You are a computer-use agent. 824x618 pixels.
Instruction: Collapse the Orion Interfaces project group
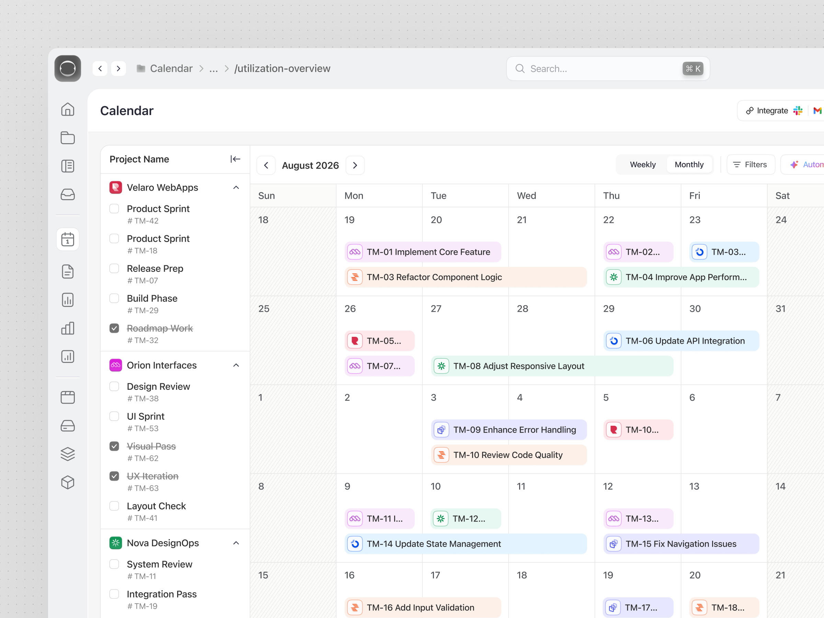(236, 365)
